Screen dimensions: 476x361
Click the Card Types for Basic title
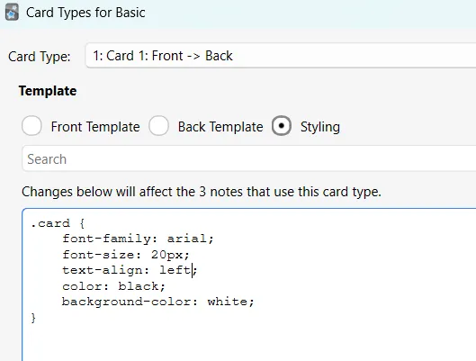point(85,13)
